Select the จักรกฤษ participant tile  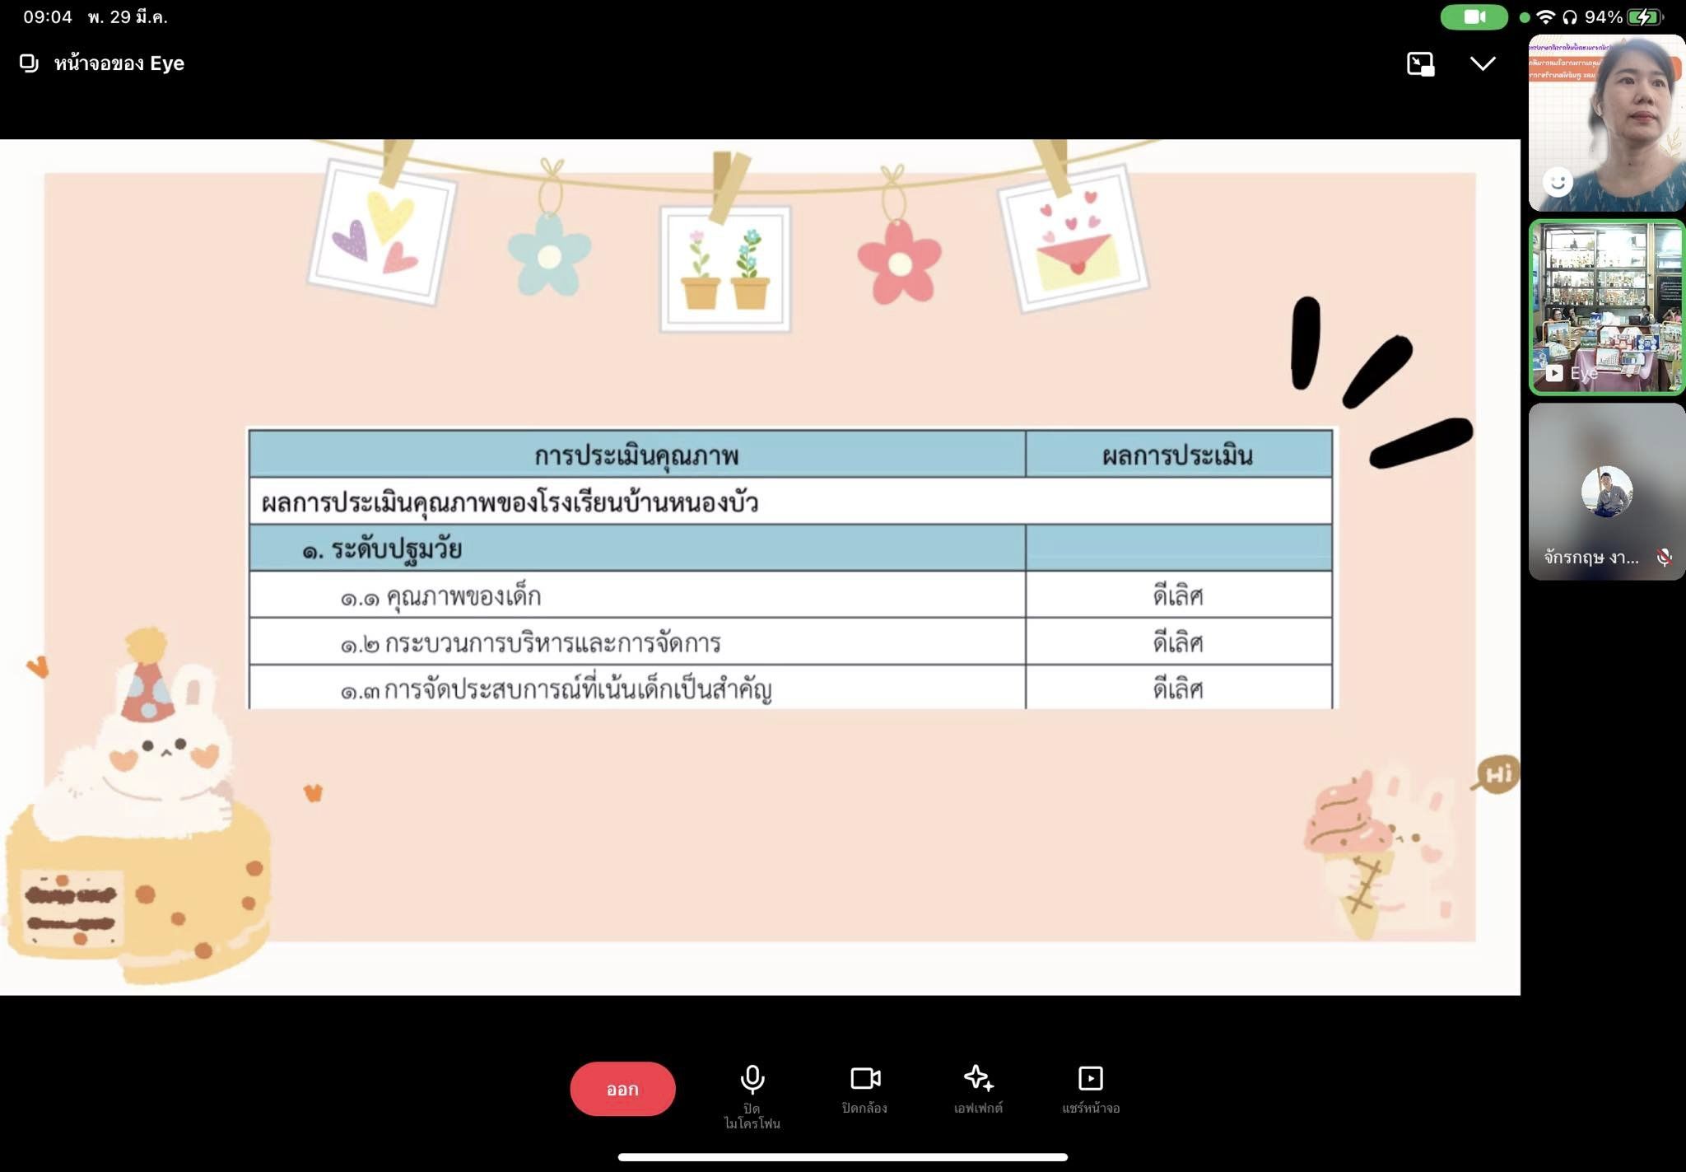[1606, 492]
